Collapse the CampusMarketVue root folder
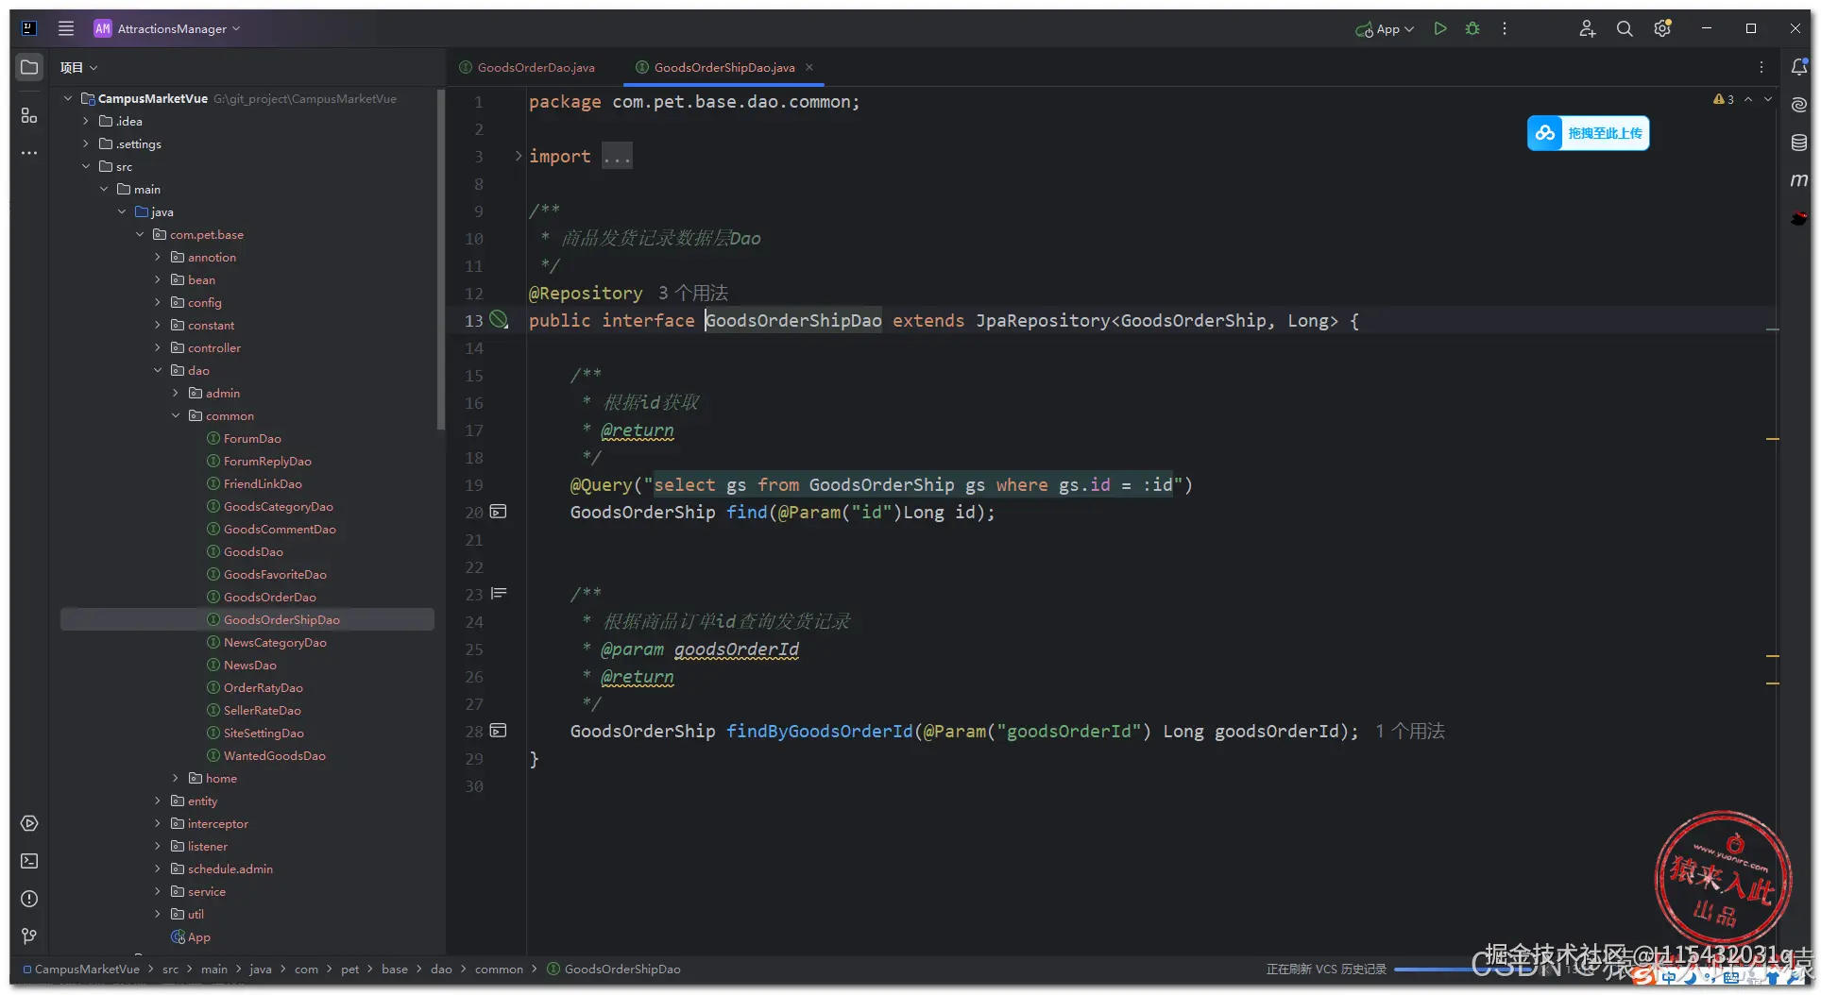The image size is (1821, 995). pyautogui.click(x=68, y=98)
